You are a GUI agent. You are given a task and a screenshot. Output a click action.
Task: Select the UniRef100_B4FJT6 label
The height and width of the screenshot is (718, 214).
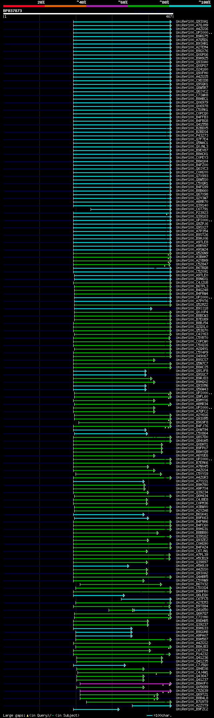[x=192, y=426]
